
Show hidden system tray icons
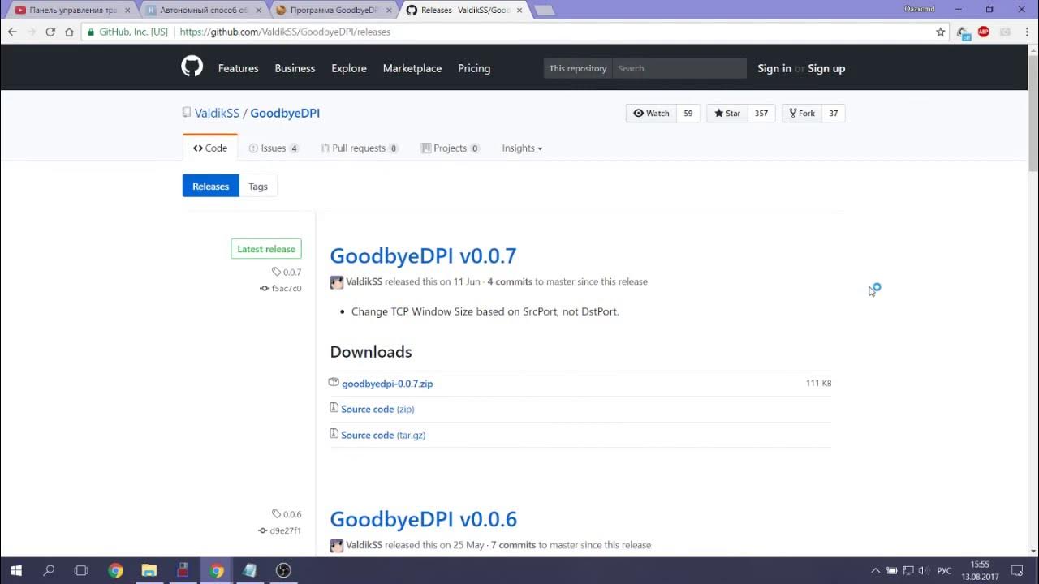click(x=875, y=570)
